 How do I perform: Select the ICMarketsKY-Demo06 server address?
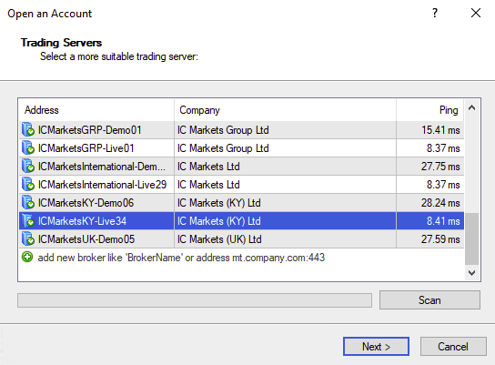[86, 203]
